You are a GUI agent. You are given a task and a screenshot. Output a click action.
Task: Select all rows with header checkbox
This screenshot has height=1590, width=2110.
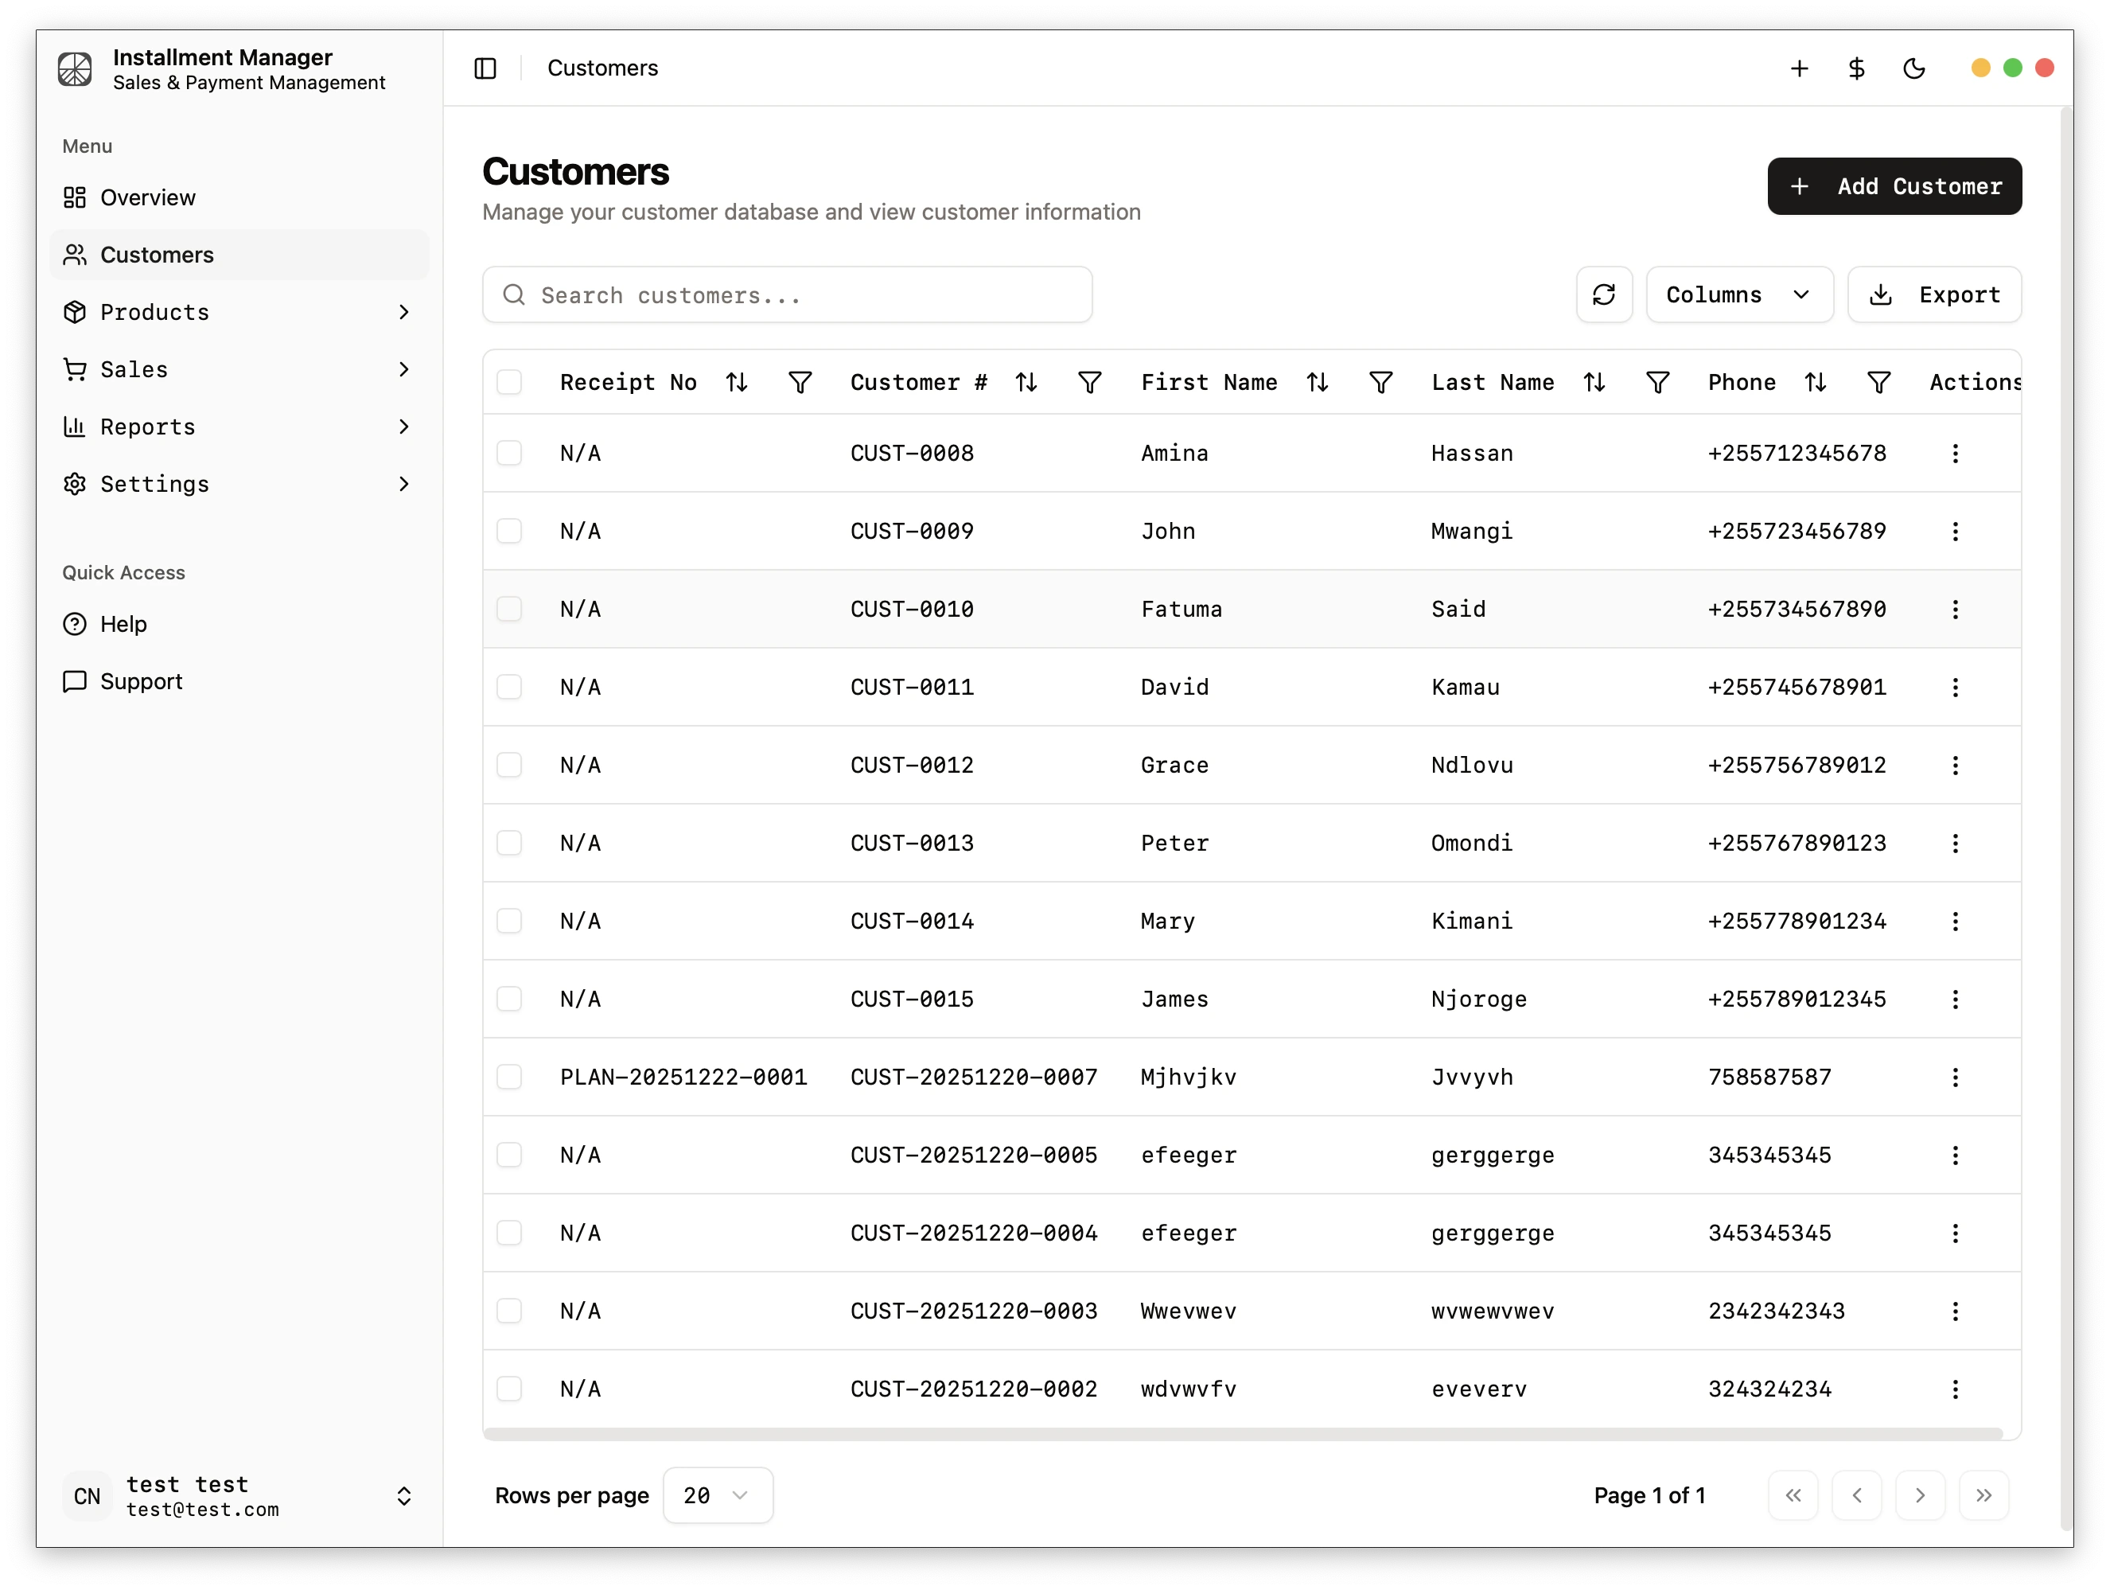click(509, 383)
